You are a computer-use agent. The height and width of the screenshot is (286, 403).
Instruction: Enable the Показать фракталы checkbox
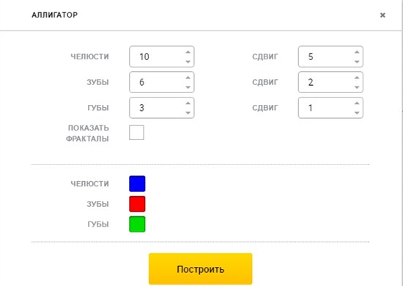(136, 133)
